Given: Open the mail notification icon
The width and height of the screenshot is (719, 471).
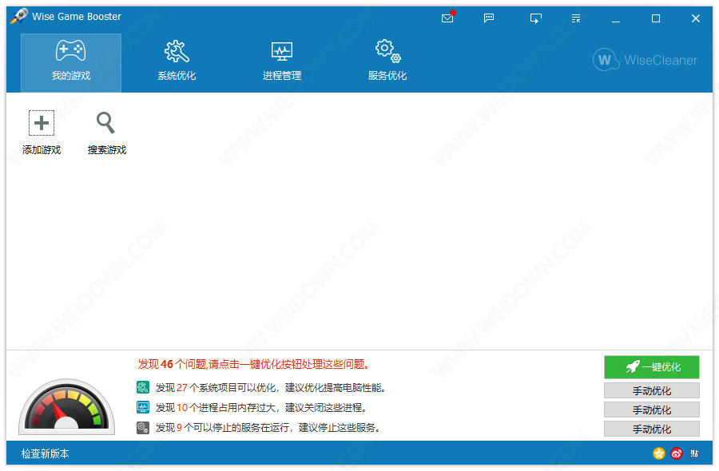Looking at the screenshot, I should click(x=448, y=18).
